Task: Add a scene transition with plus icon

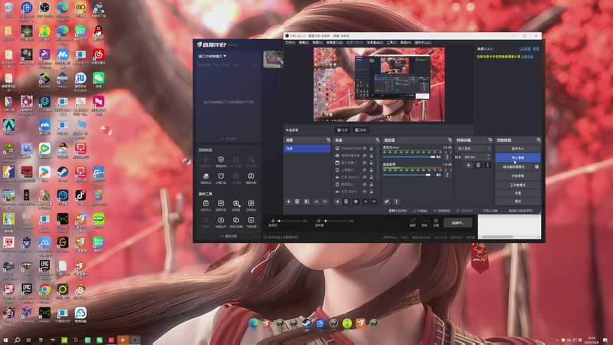Action: coord(468,165)
